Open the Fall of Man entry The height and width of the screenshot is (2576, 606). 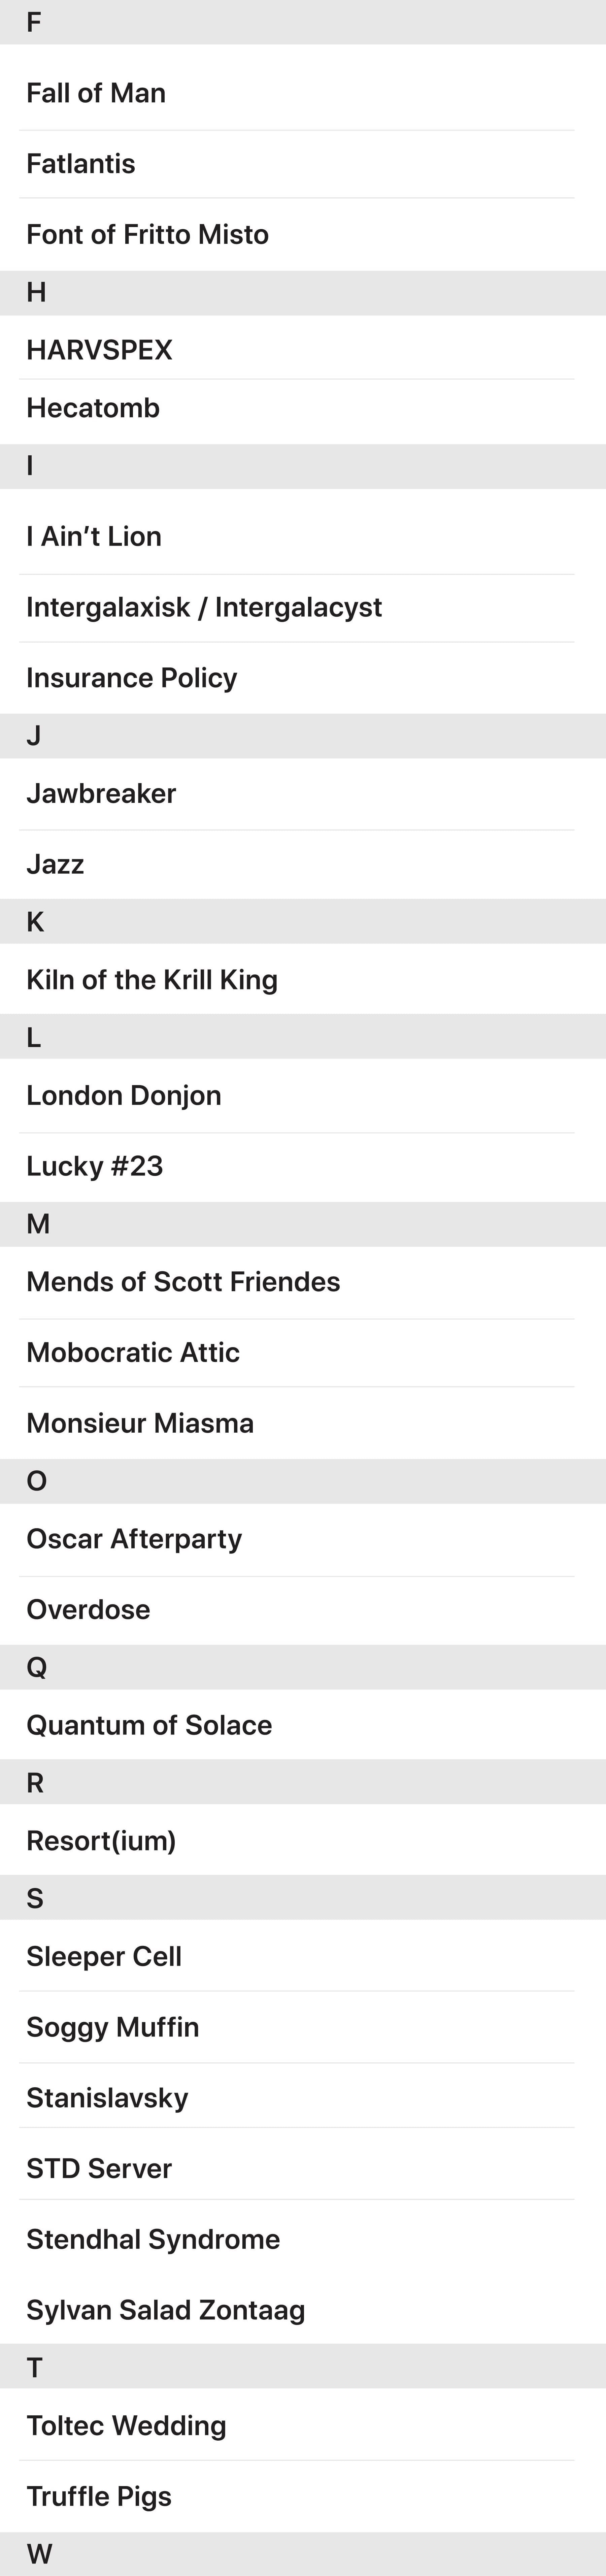(96, 93)
